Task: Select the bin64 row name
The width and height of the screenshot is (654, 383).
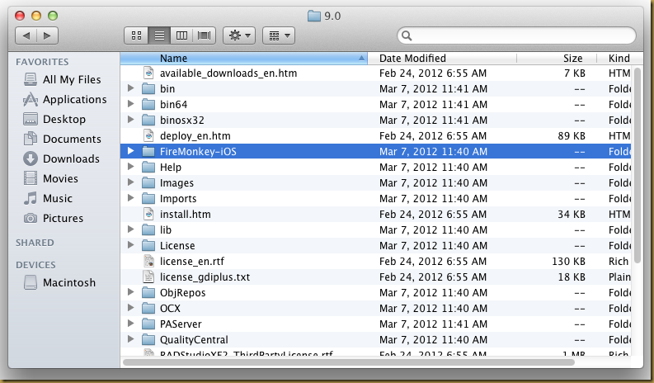Action: pyautogui.click(x=173, y=104)
